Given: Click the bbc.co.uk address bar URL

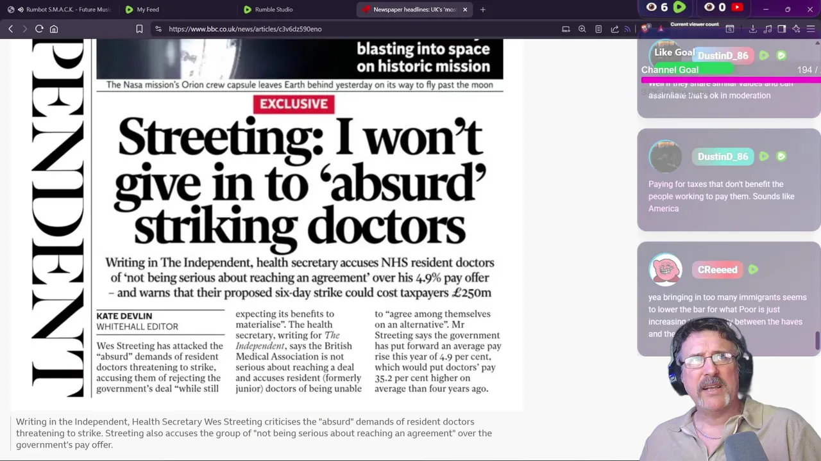Looking at the screenshot, I should pyautogui.click(x=245, y=29).
